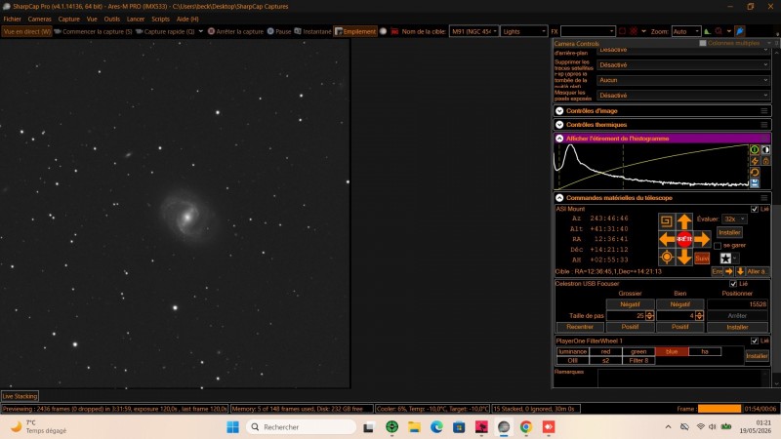This screenshot has height=439, width=781.
Task: Click the red square selection icon in toolbar
Action: click(622, 31)
